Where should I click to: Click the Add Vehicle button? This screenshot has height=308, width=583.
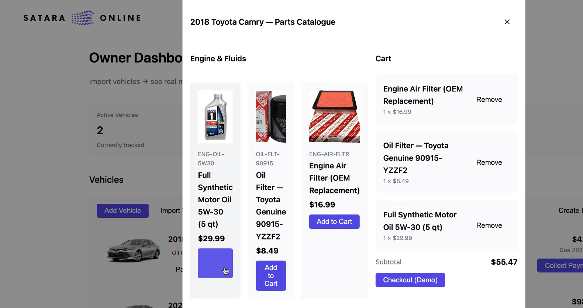click(123, 211)
